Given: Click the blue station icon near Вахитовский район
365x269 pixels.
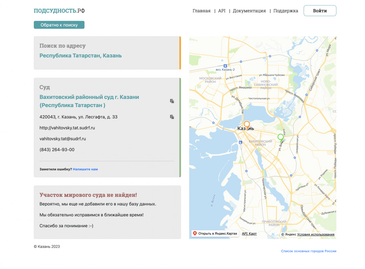Looking at the screenshot, I should 240,142.
